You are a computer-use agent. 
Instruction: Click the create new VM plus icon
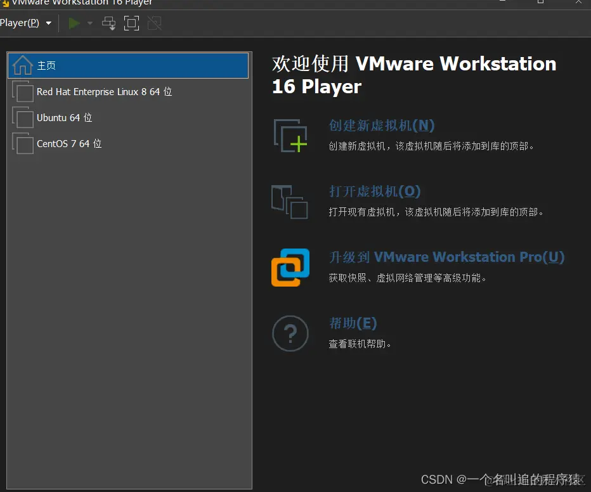pos(290,136)
